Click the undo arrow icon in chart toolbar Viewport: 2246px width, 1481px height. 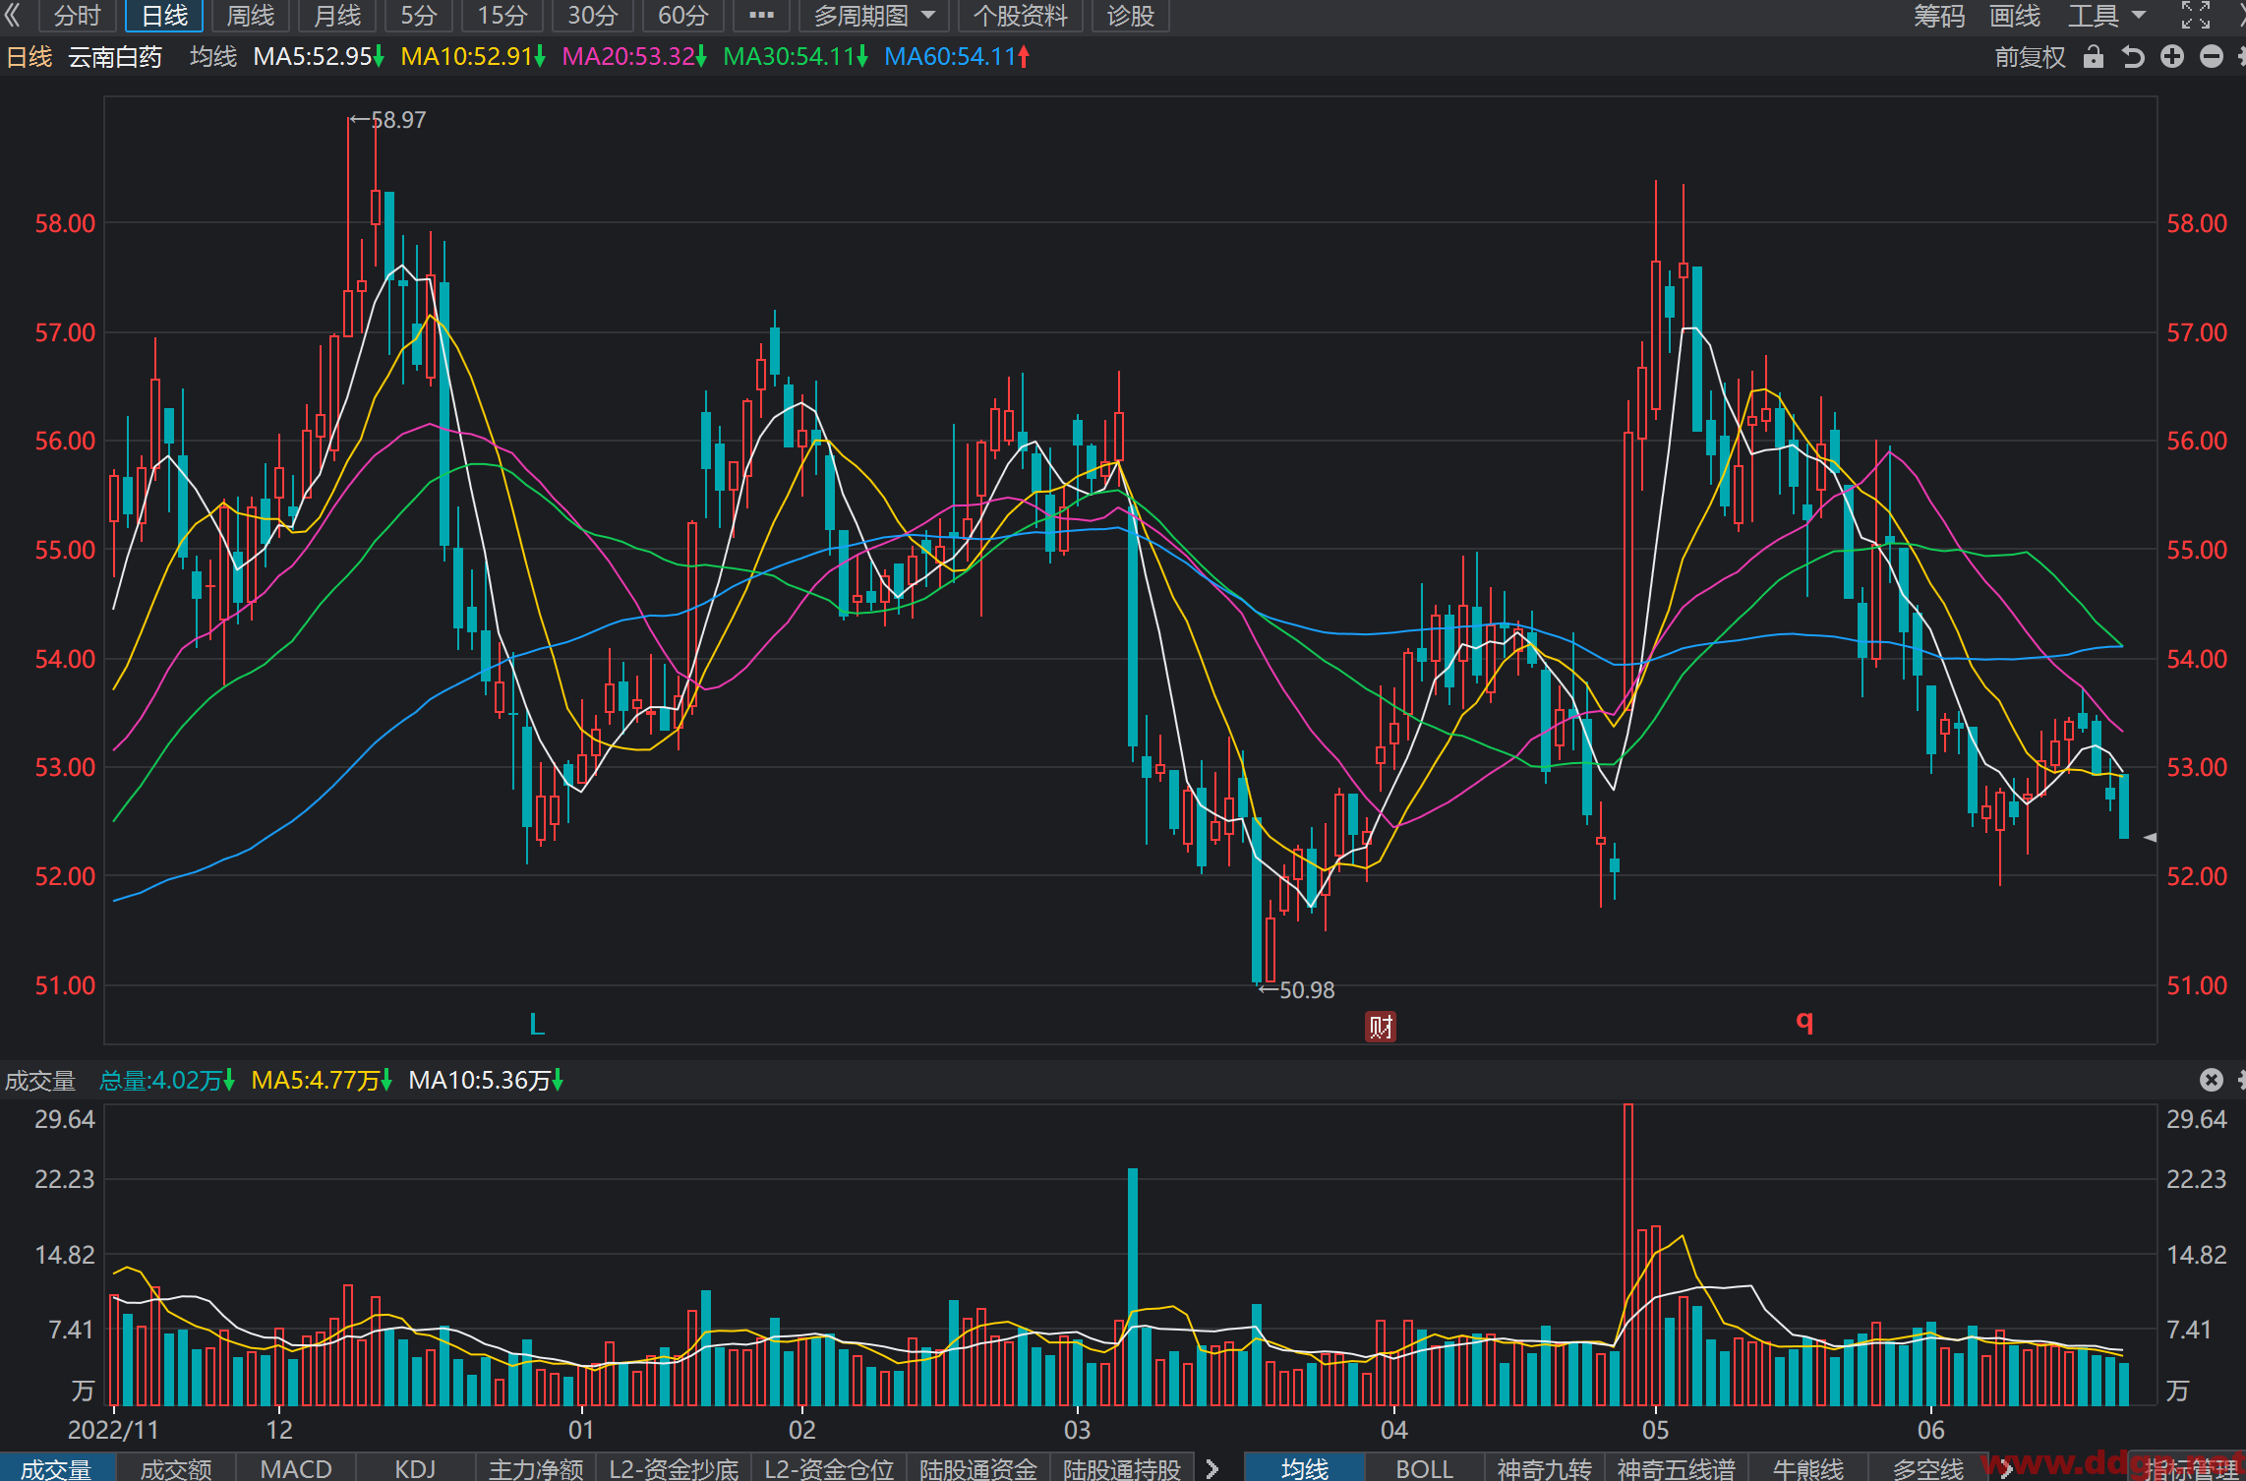point(2132,57)
